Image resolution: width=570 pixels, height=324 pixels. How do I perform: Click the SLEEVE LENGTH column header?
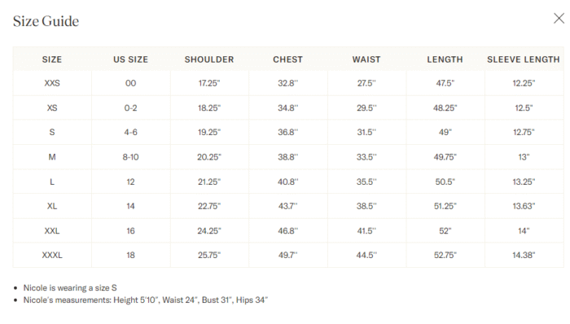[x=524, y=59]
